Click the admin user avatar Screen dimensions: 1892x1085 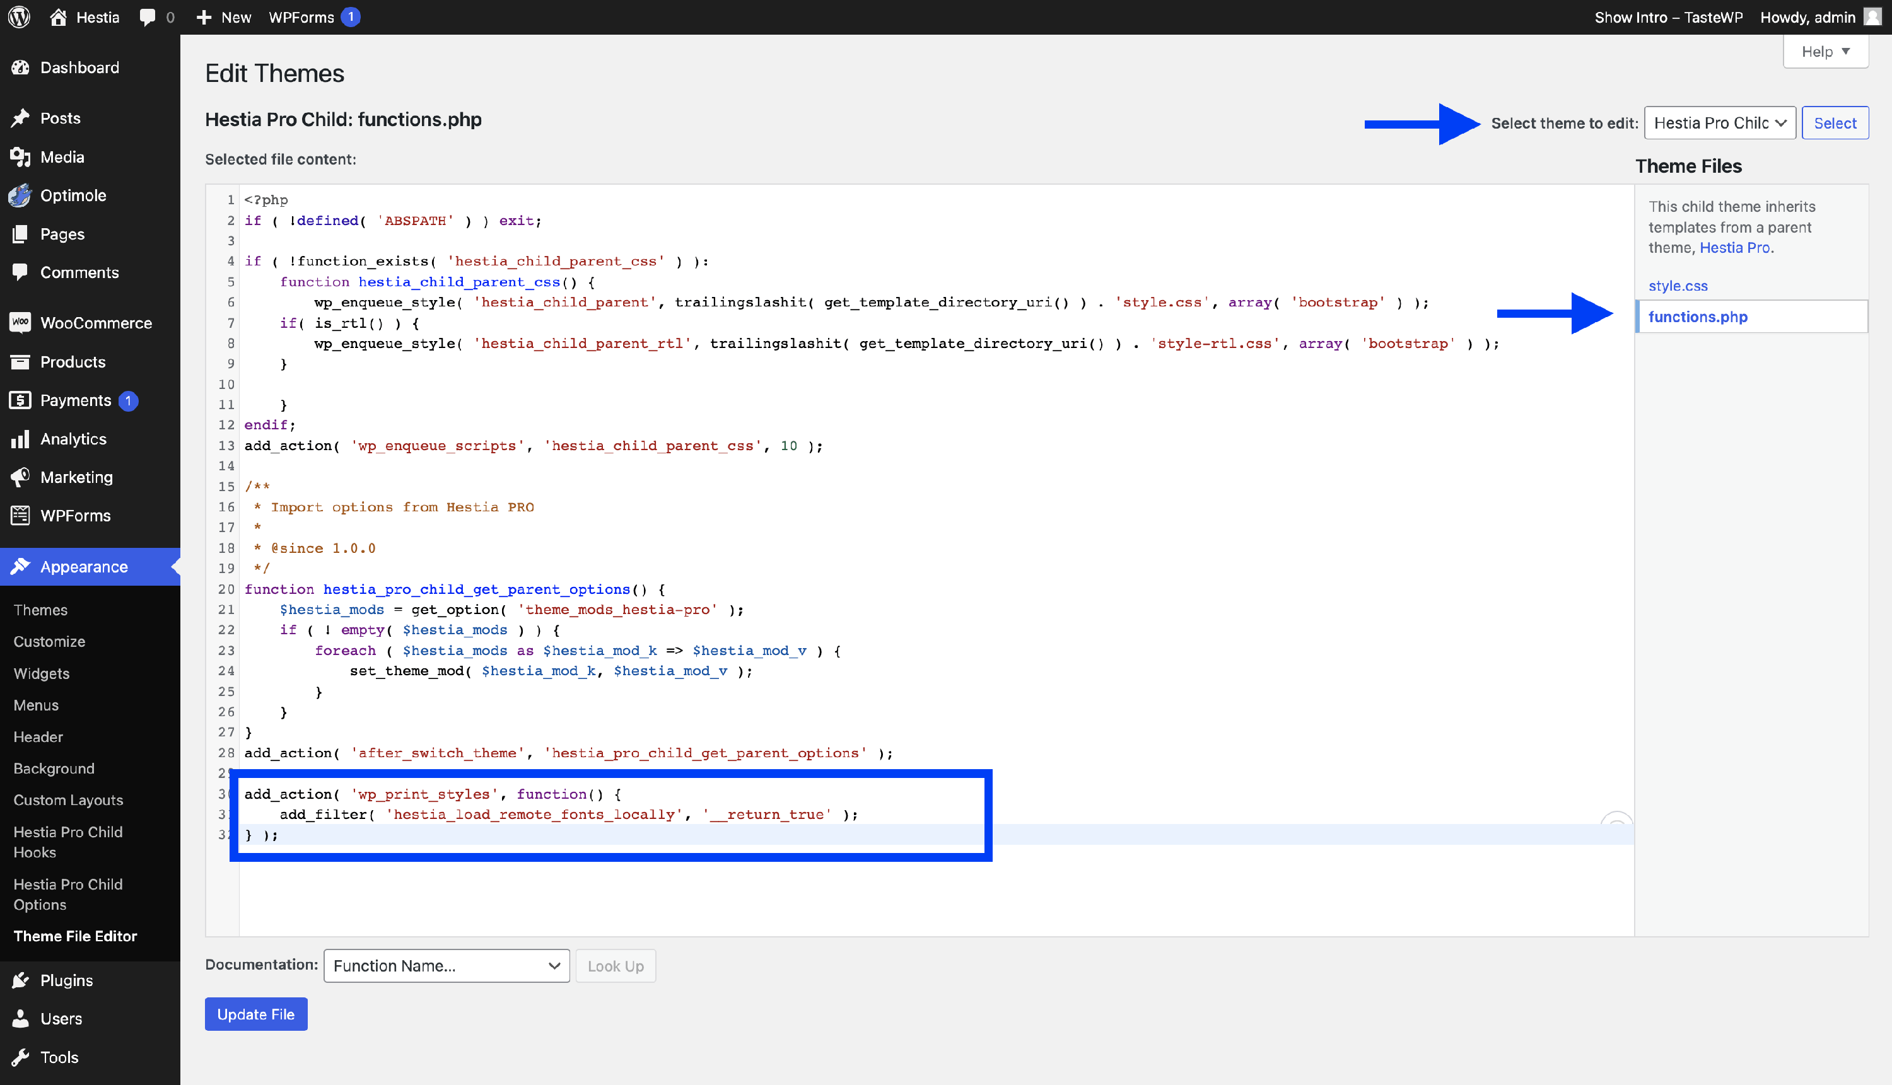pyautogui.click(x=1872, y=16)
